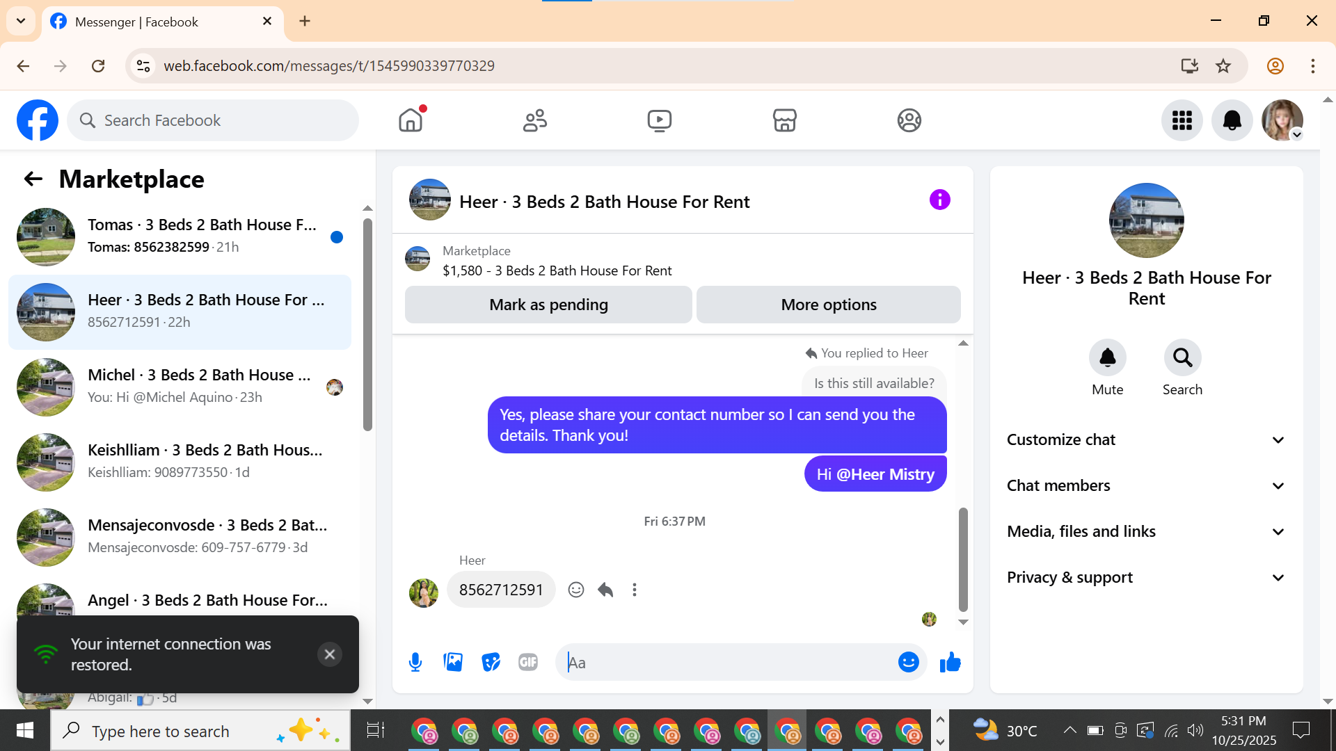Screen dimensions: 1336x751
Task: Toggle the purple conversation information button
Action: pyautogui.click(x=939, y=200)
